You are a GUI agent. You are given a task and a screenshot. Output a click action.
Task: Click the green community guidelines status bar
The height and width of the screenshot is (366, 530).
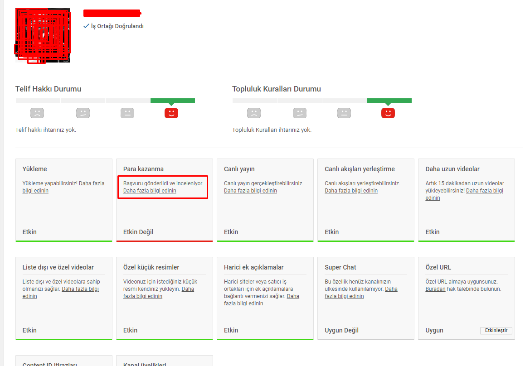(389, 101)
